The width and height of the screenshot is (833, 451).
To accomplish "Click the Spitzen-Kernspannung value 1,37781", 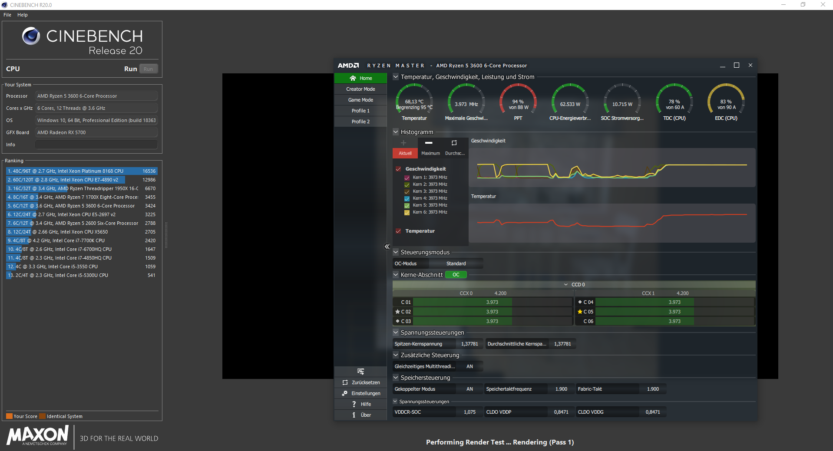I will [x=469, y=344].
